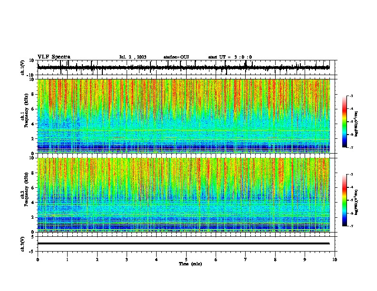377x291 pixels.
Task: Click the ch.2 spectrogram color scale bar
Action: 344,200
